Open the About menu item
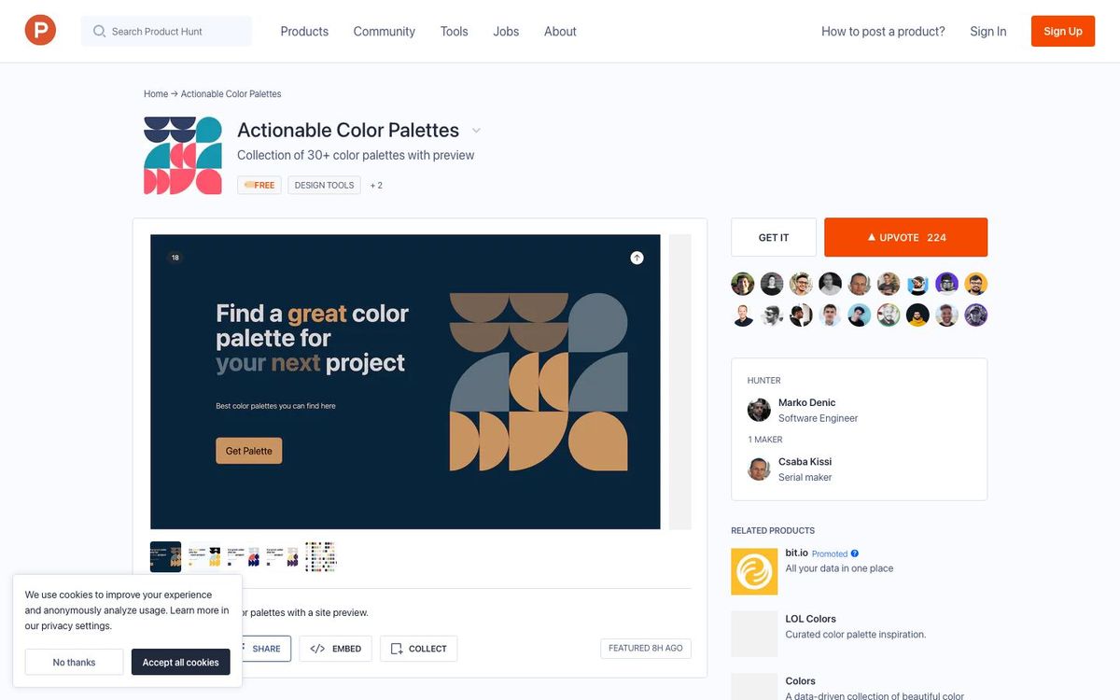This screenshot has height=700, width=1120. pos(560,31)
